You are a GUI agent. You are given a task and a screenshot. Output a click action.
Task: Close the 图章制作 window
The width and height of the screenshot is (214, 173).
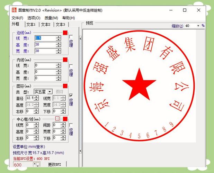point(199,10)
